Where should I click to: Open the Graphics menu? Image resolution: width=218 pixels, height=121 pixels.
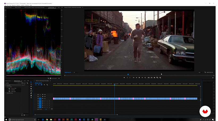click(23, 5)
